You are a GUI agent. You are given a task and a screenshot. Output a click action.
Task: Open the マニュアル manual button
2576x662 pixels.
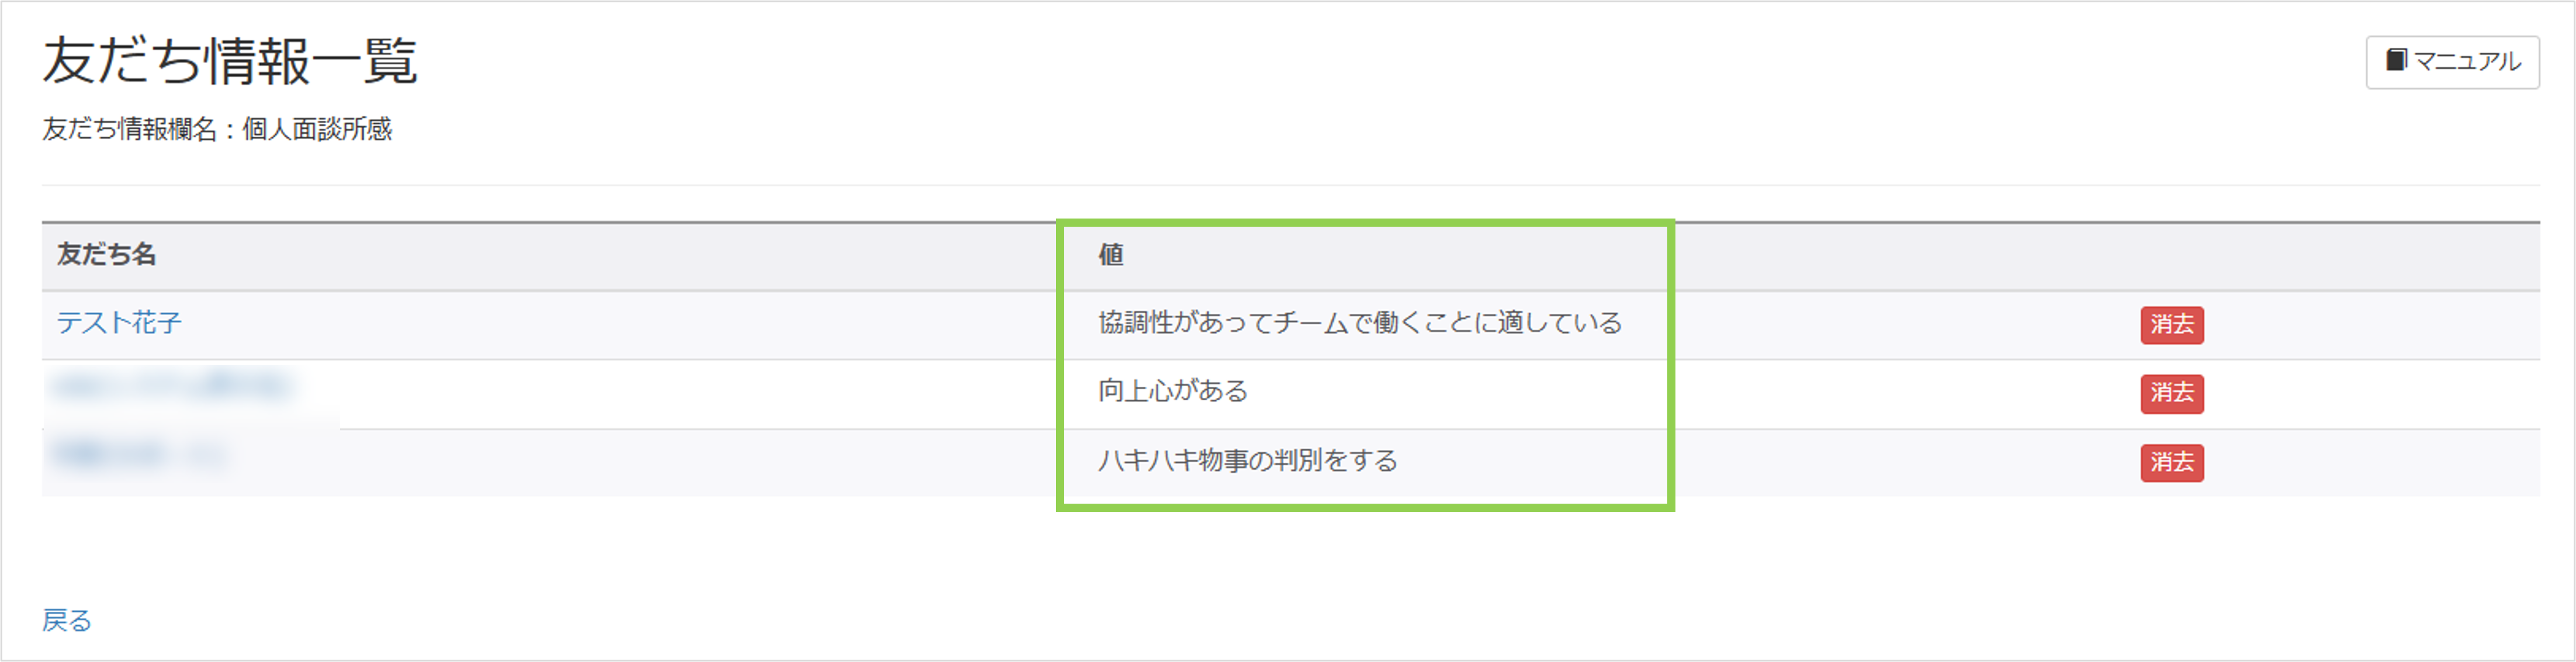pos(2451,62)
